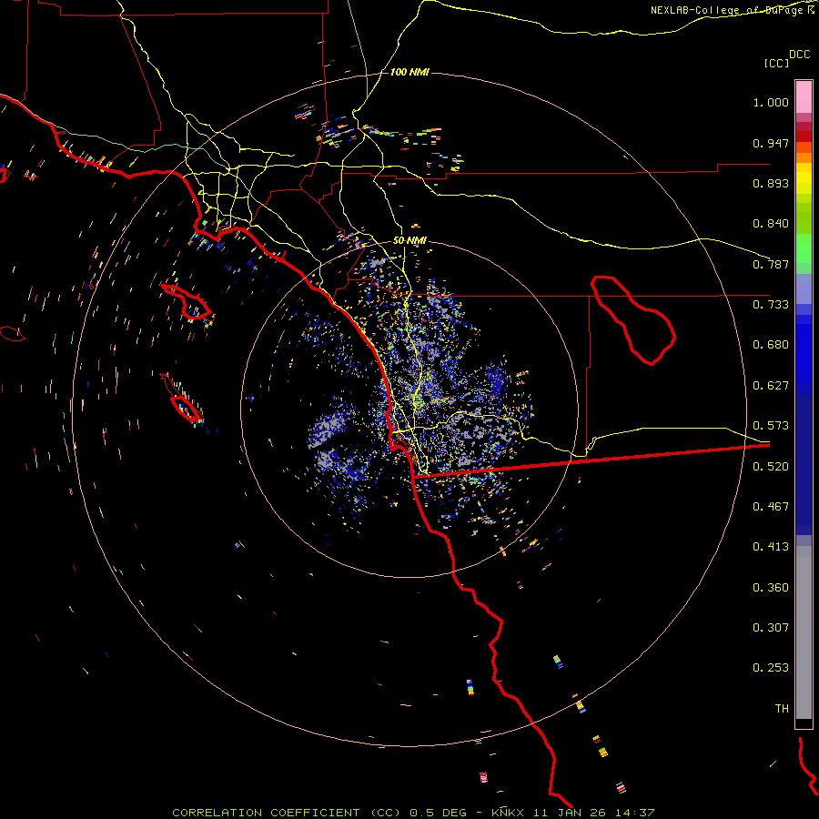Select the 0.573 scale value
Viewport: 819px width, 819px height.
pos(771,426)
